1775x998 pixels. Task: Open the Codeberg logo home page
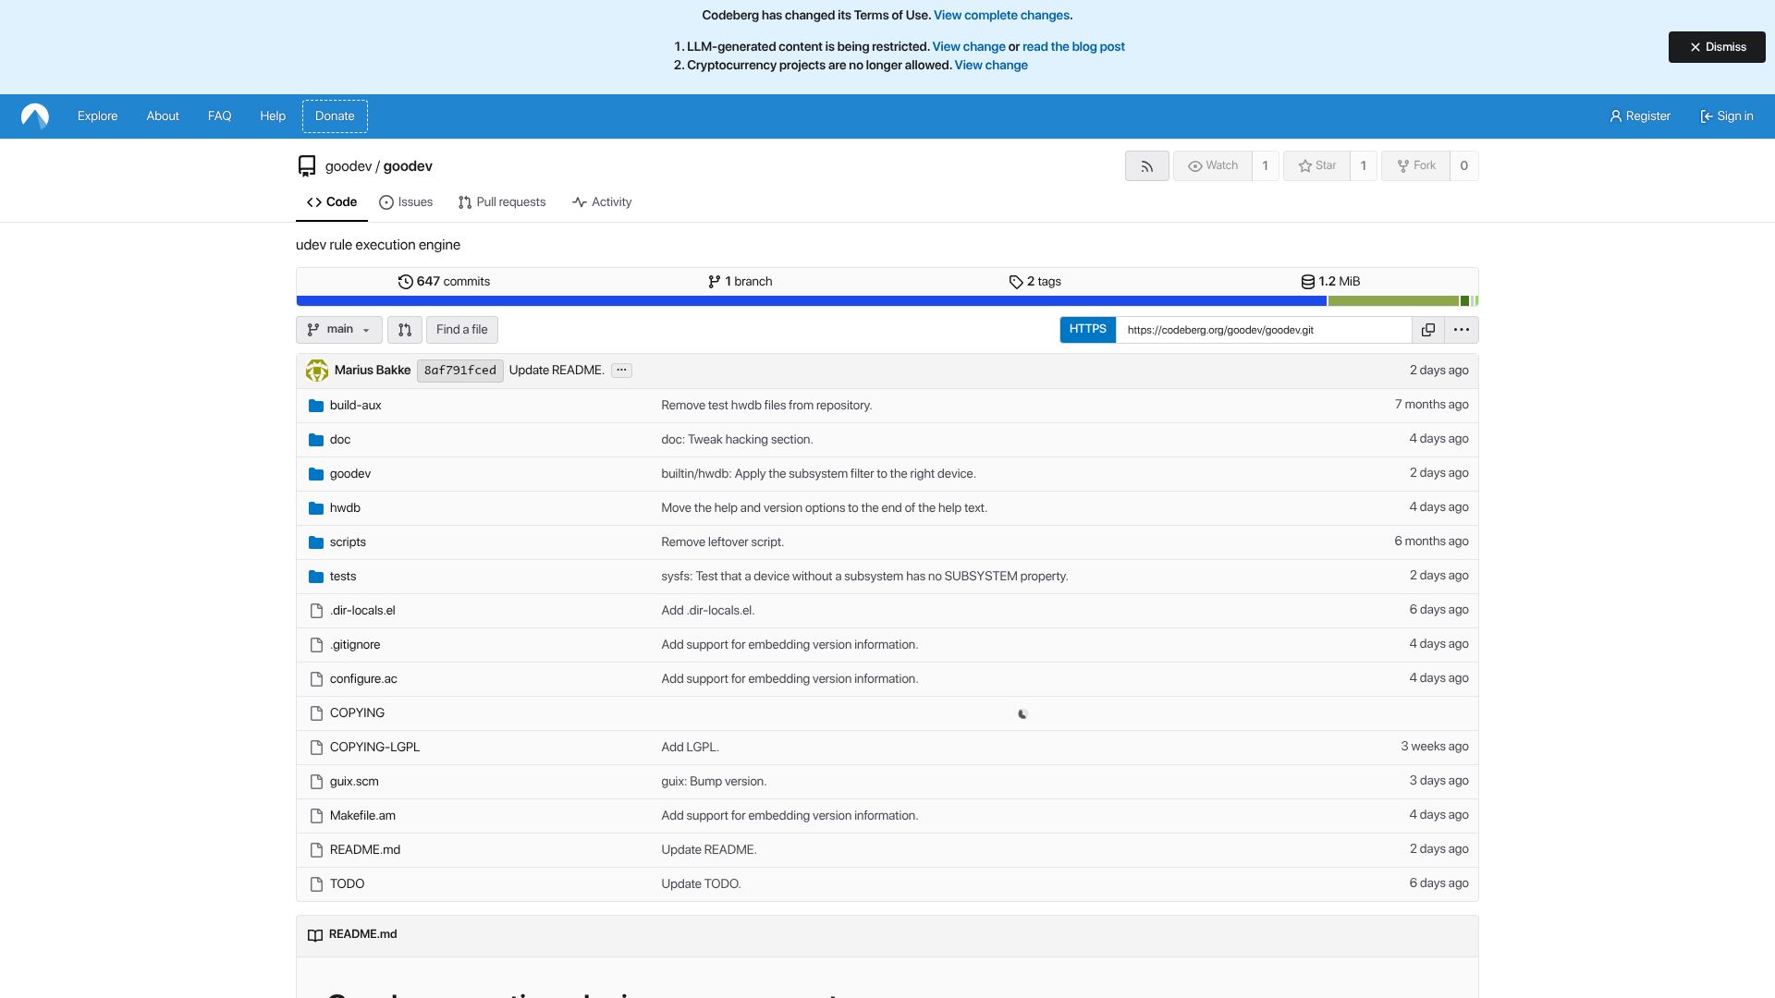coord(35,116)
